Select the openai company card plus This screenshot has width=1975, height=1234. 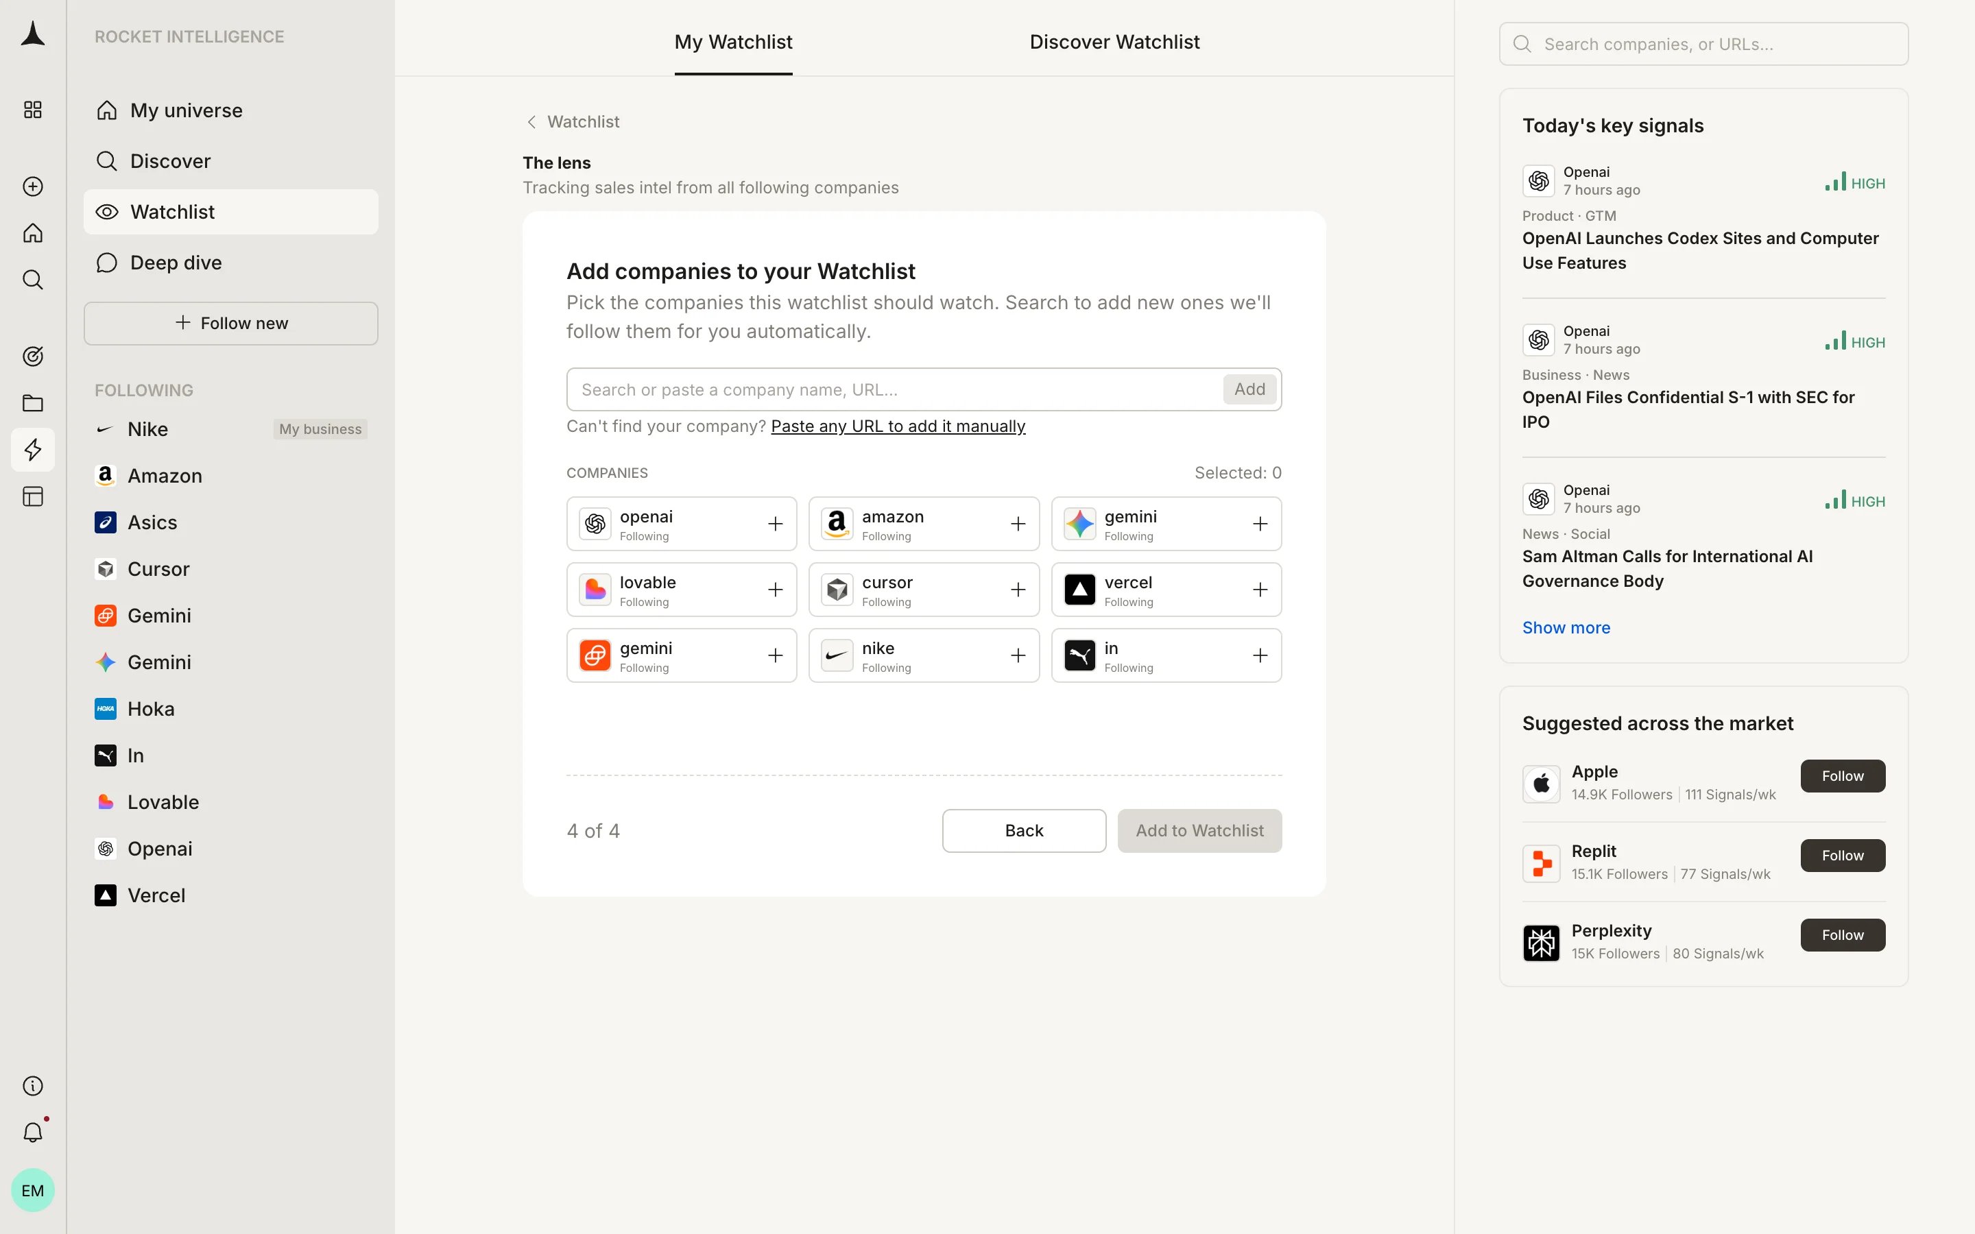776,524
